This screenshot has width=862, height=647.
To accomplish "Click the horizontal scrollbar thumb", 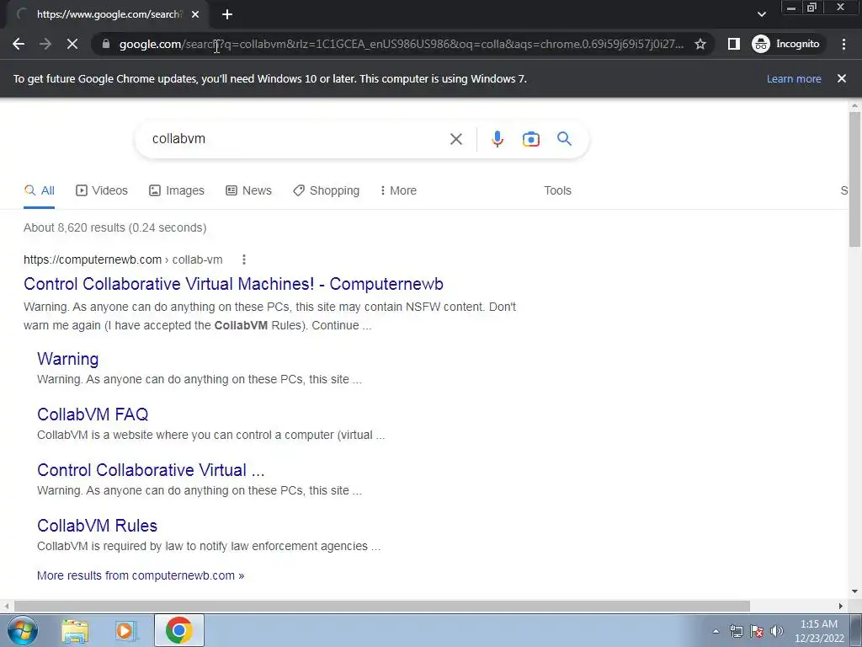I will point(381,606).
